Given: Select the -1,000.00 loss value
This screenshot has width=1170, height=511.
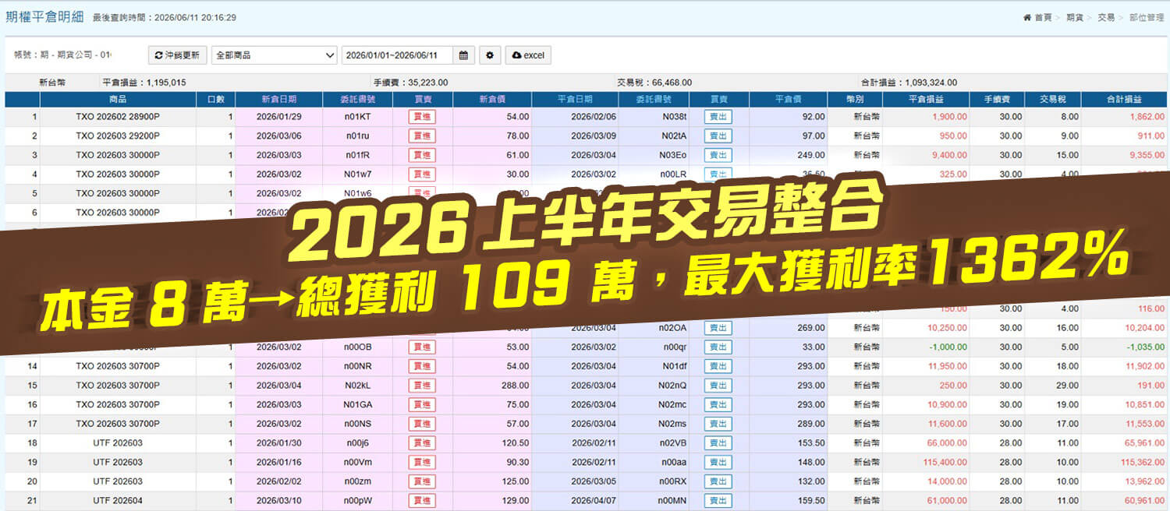Looking at the screenshot, I should [946, 347].
